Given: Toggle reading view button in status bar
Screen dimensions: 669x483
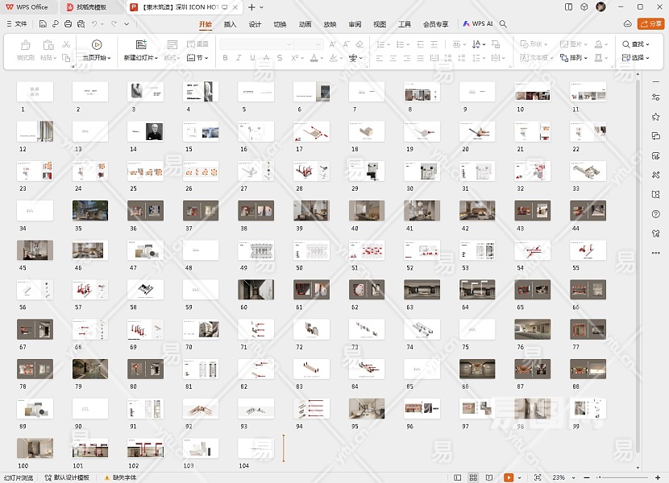Looking at the screenshot, I should point(490,477).
